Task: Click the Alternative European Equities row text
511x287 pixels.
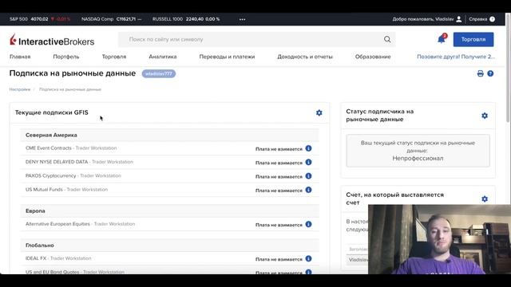Action: tap(80, 224)
